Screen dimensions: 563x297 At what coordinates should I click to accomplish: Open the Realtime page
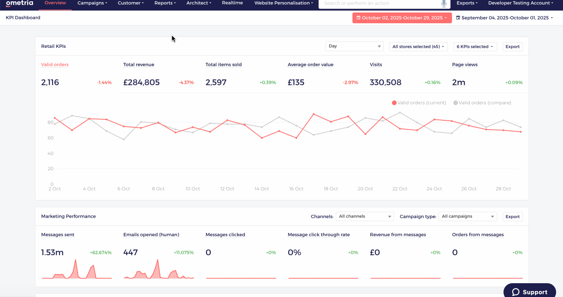(x=232, y=3)
